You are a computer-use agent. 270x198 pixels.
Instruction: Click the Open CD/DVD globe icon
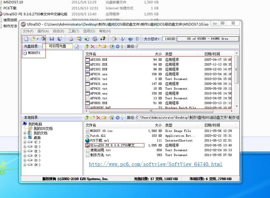(43, 39)
